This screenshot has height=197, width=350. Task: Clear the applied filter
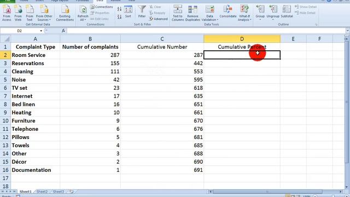155,7
